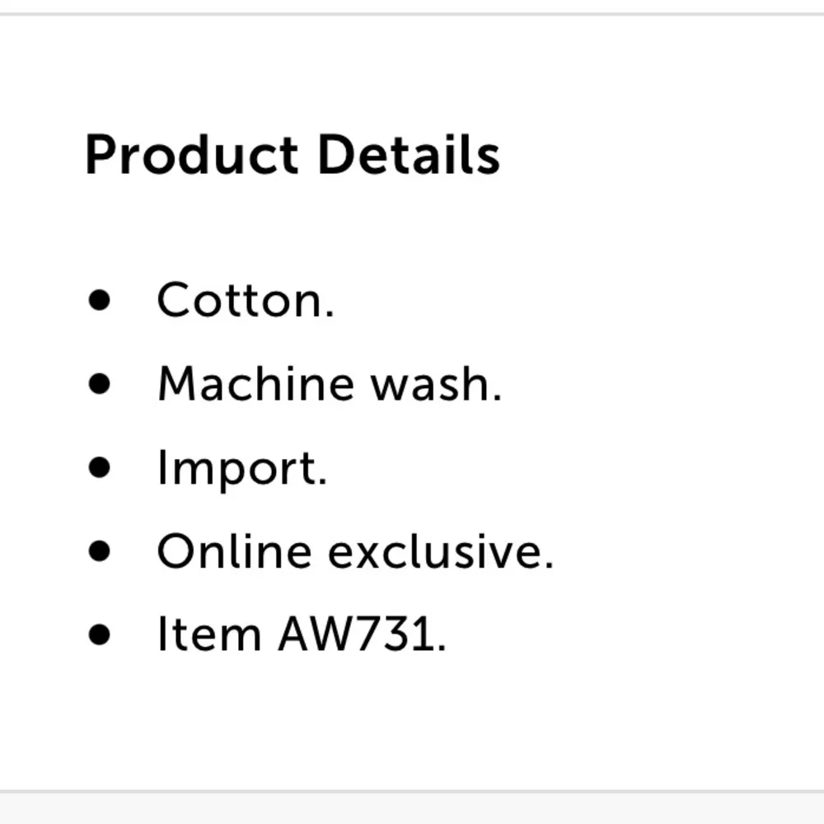Click the bullet before Online exclusive

click(x=100, y=551)
